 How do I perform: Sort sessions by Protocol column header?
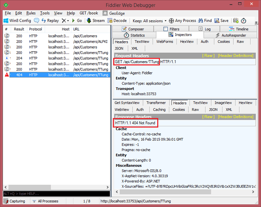(x=36, y=29)
